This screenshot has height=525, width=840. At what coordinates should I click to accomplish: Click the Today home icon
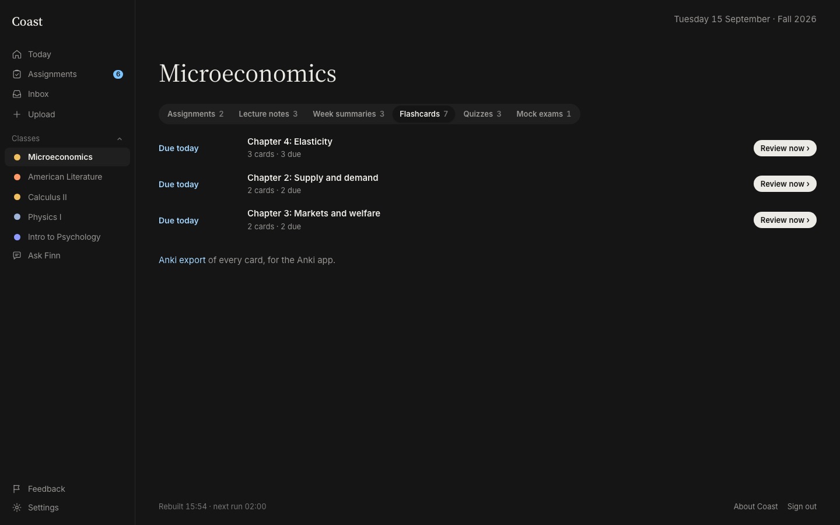[17, 54]
